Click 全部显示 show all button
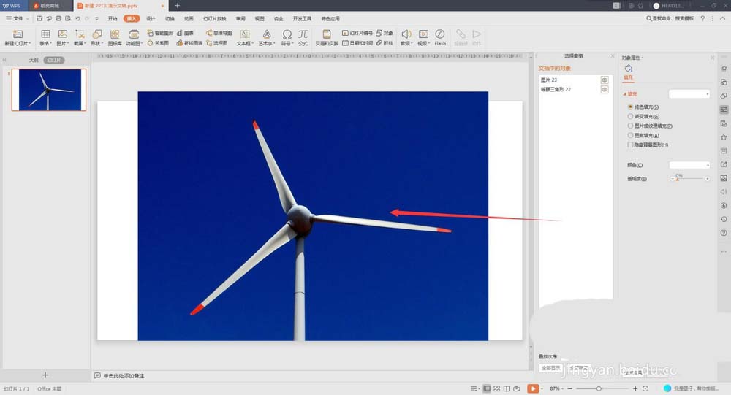 point(550,368)
